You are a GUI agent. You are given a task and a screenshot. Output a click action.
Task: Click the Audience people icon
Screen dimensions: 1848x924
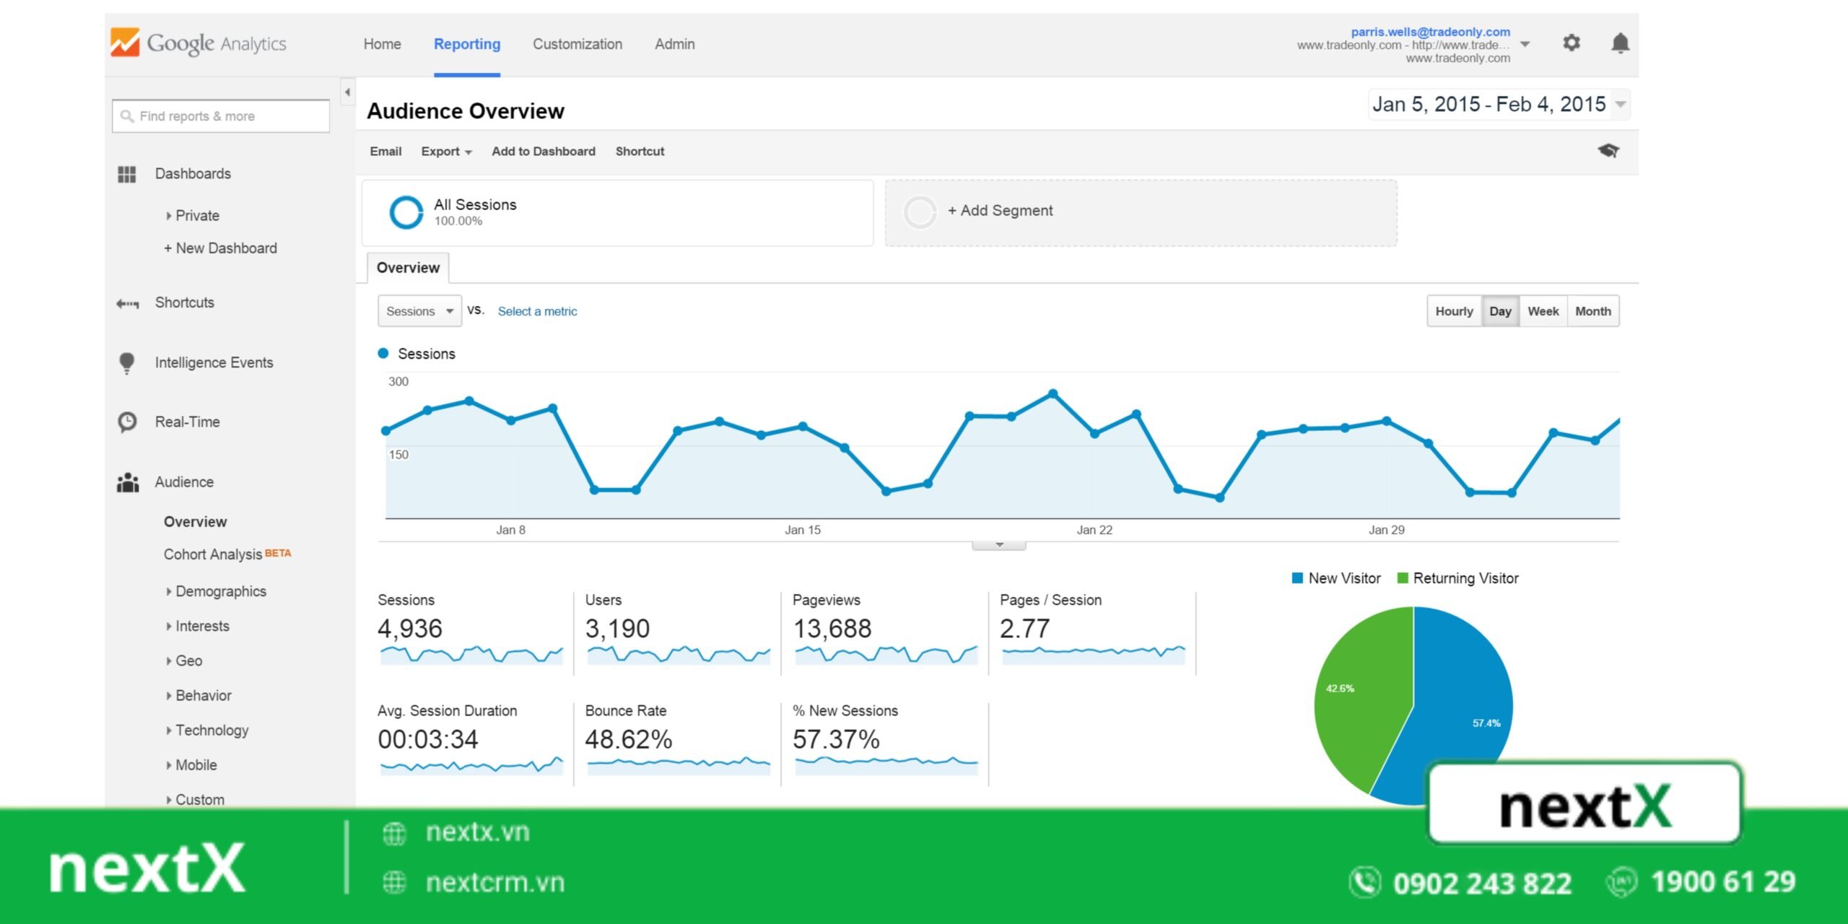click(127, 482)
